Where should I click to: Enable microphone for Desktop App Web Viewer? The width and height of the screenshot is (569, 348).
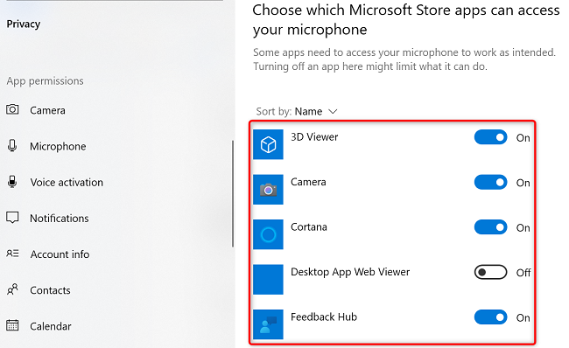490,272
